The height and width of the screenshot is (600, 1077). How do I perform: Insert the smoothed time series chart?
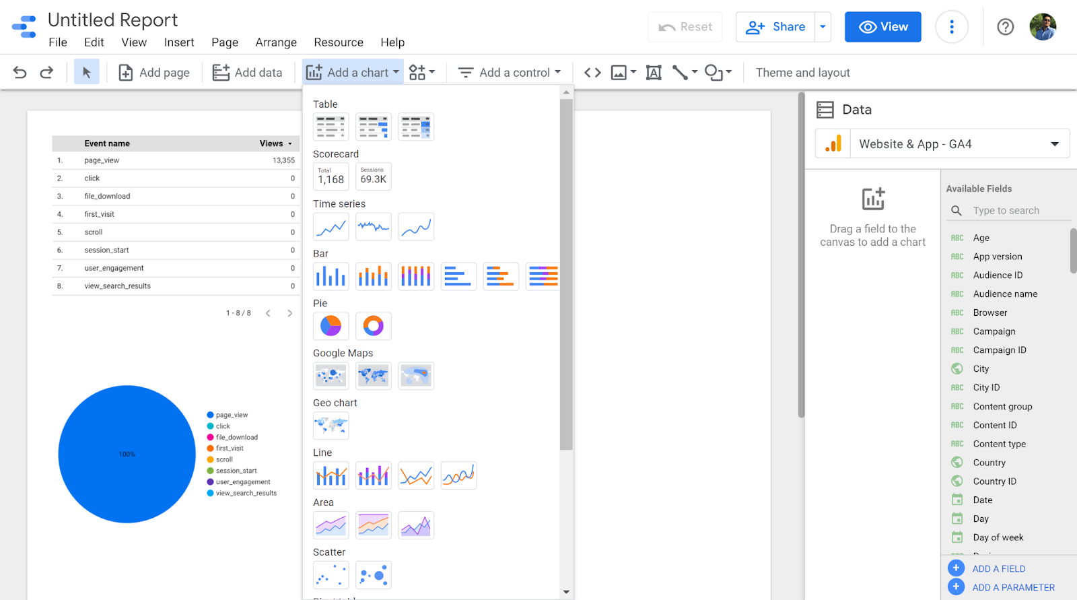pos(416,227)
